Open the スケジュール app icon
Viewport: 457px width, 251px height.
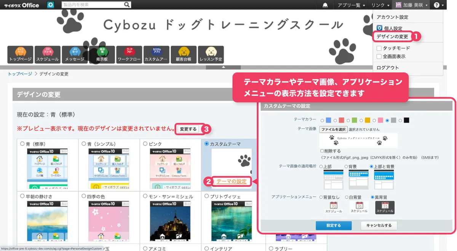pos(47,54)
